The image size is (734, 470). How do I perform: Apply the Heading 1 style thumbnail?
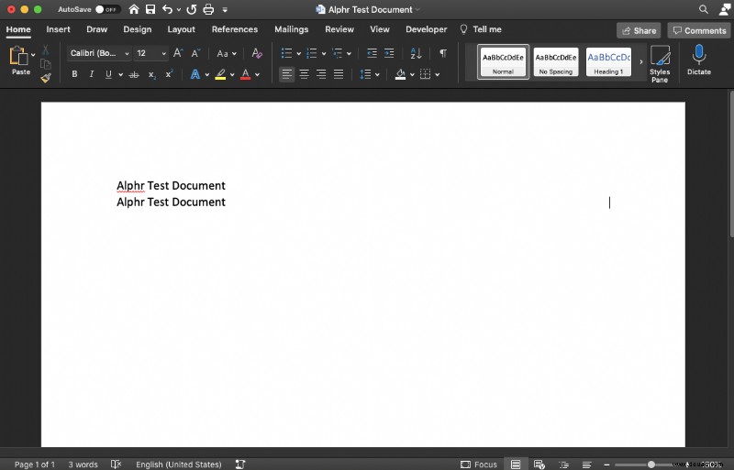[x=608, y=61]
